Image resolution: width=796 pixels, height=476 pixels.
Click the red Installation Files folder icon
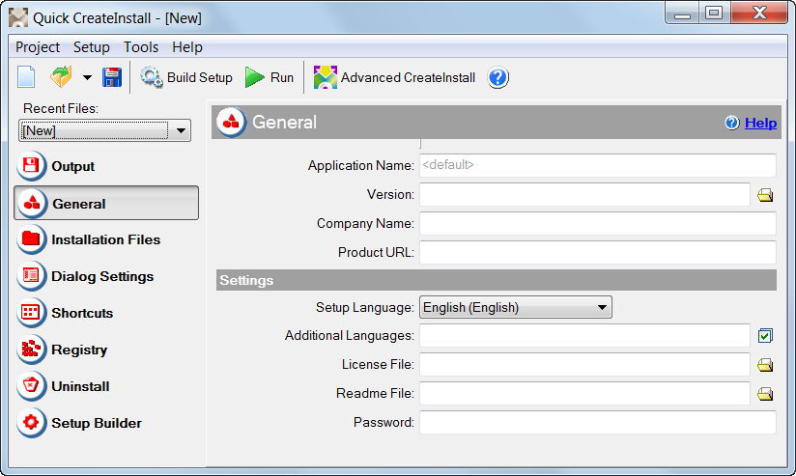tap(31, 239)
